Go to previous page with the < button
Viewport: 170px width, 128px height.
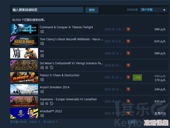(133, 122)
